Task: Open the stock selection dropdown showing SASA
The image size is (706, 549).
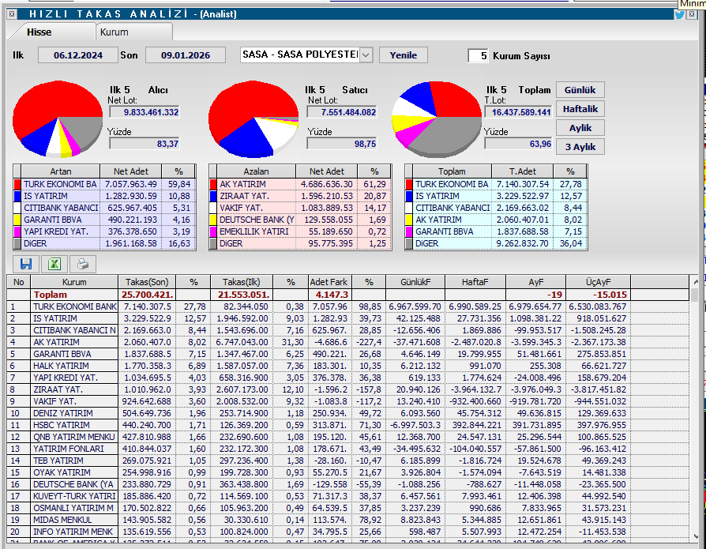Action: (366, 55)
